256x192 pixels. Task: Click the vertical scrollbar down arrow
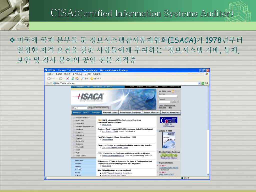coord(208,175)
